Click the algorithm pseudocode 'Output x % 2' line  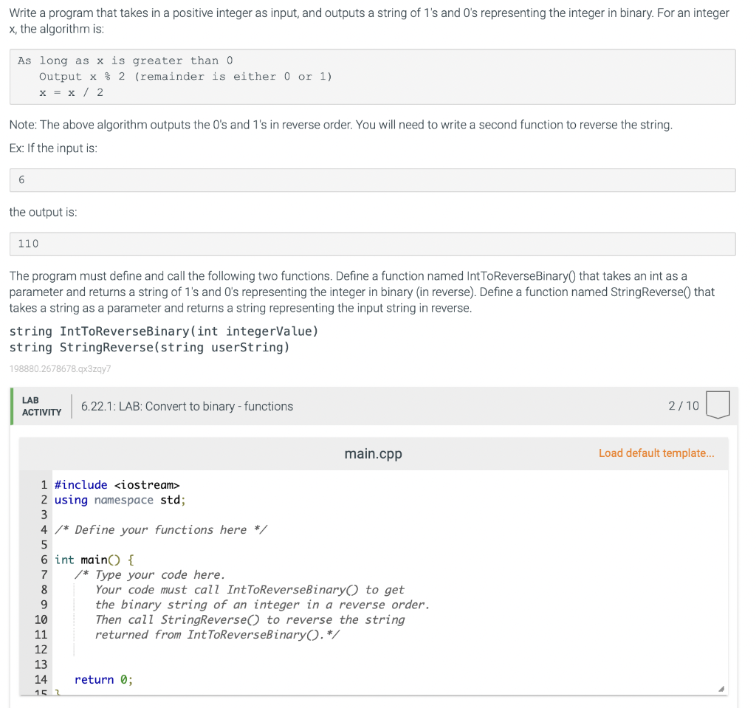(185, 76)
